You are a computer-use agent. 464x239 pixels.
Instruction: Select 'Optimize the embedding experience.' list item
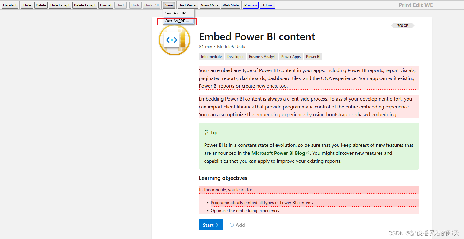coord(245,211)
